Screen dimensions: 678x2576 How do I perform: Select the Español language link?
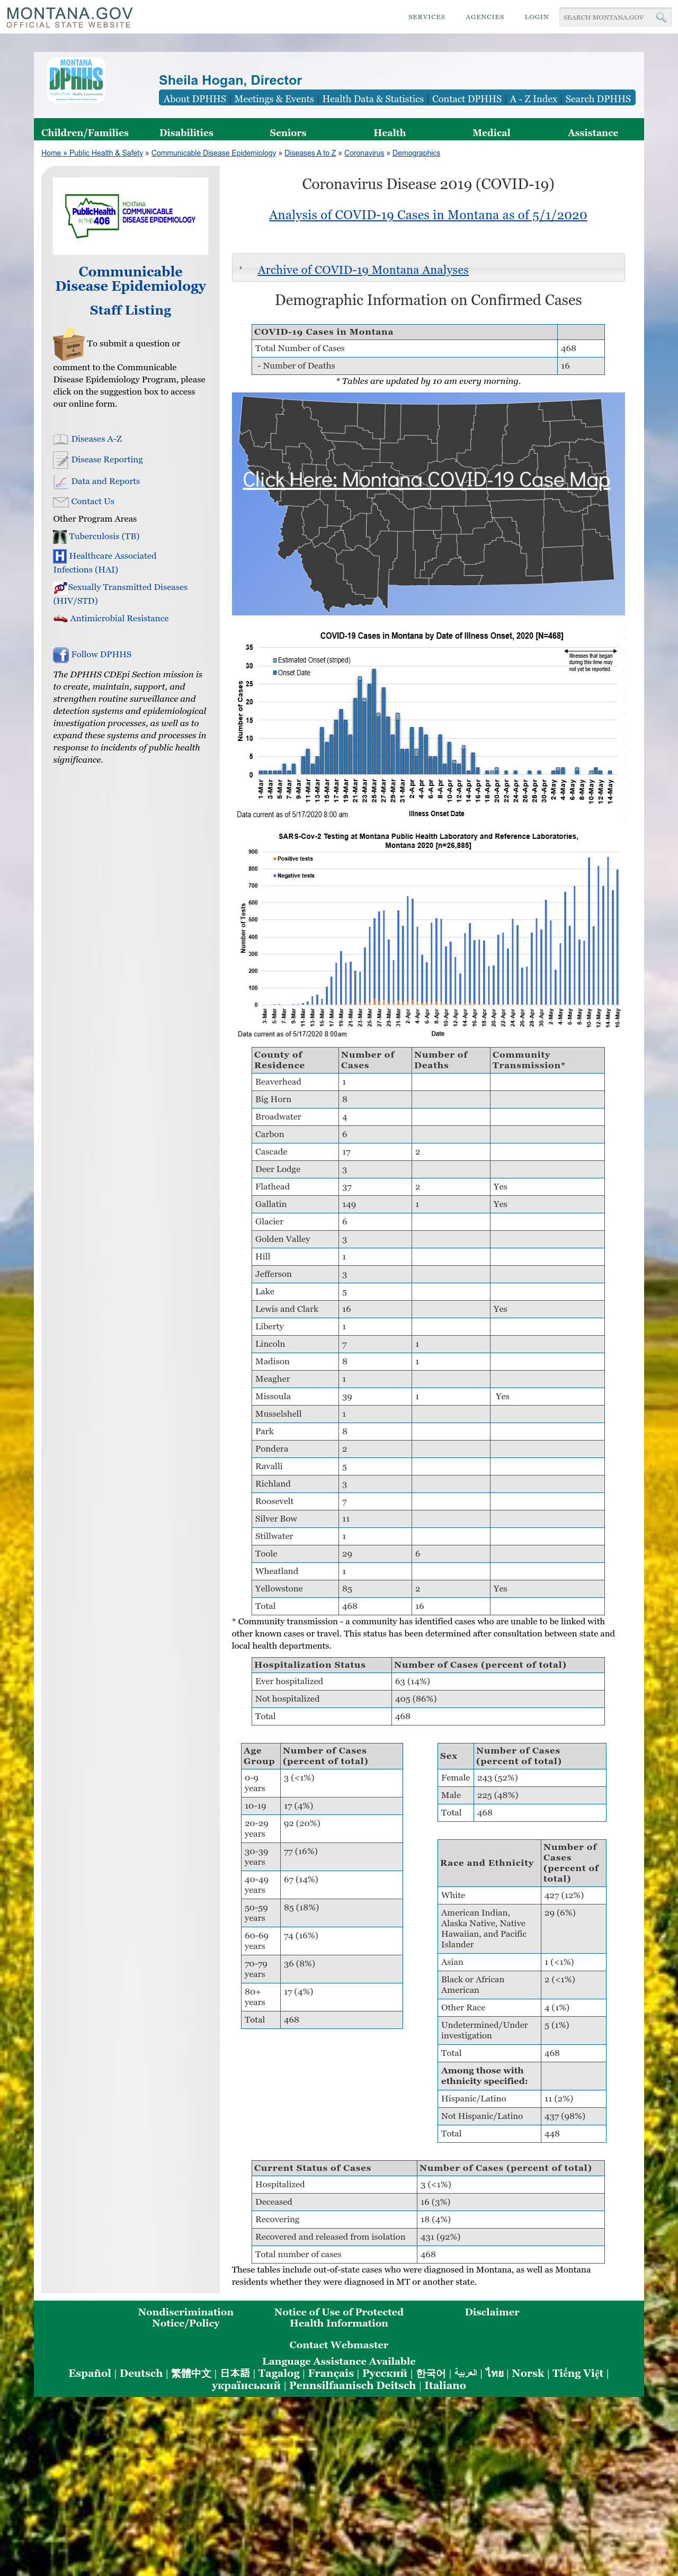[x=90, y=2373]
